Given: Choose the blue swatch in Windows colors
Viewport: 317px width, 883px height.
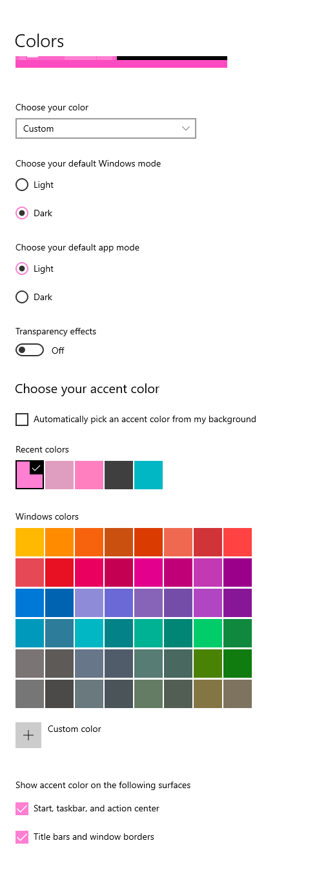Looking at the screenshot, I should pyautogui.click(x=30, y=603).
